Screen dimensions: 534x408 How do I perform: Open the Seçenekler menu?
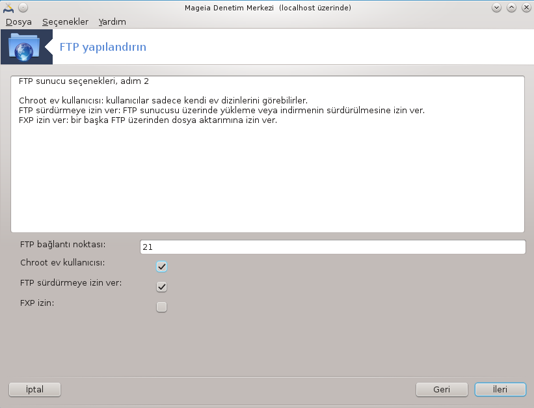tap(66, 22)
